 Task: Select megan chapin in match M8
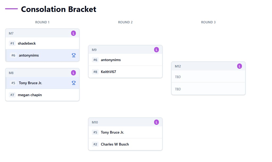30,95
